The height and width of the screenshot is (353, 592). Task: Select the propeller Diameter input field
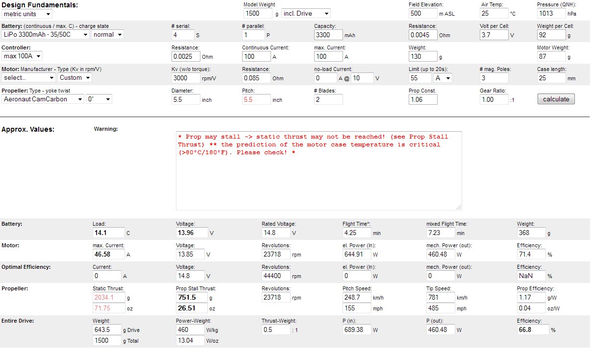coord(185,99)
